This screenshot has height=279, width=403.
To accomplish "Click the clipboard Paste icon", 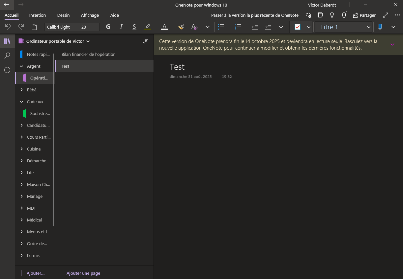I will click(34, 27).
